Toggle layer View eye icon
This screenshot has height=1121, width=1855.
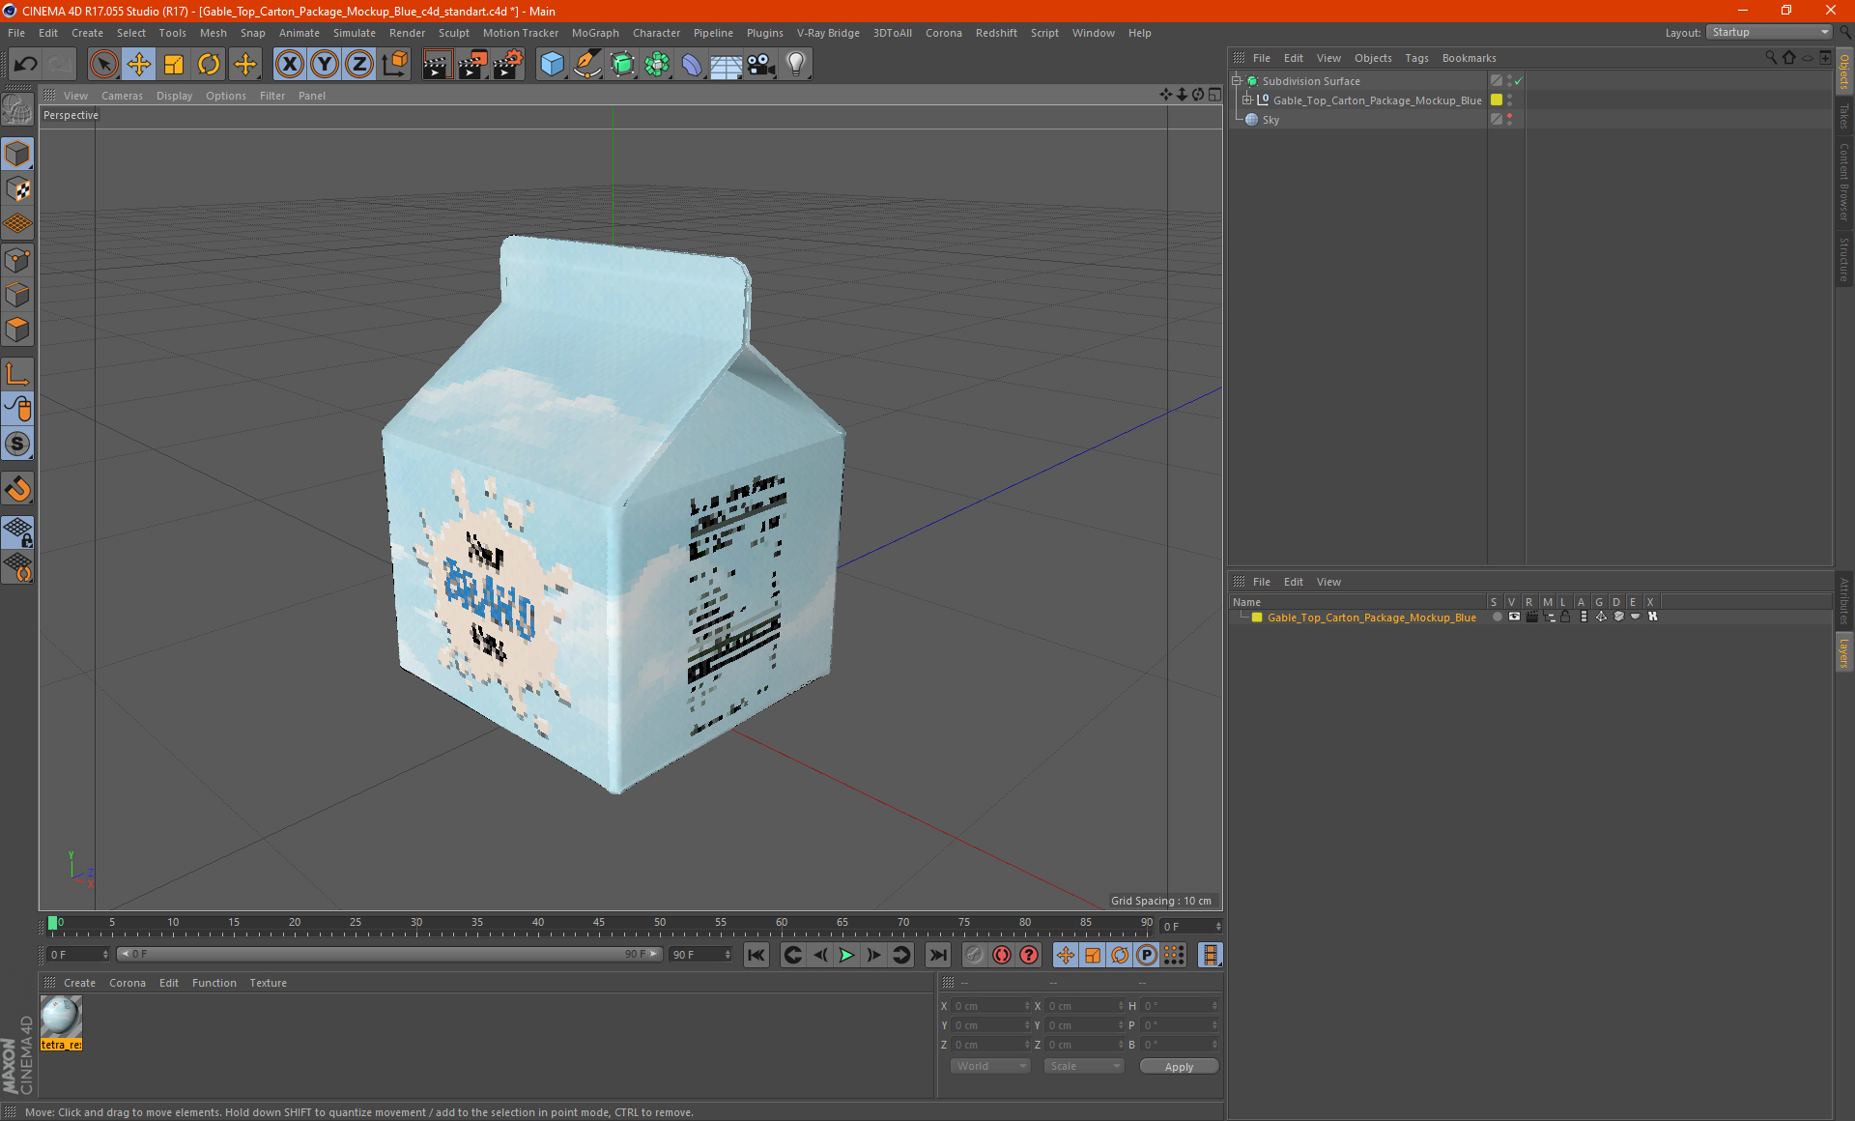tap(1514, 617)
